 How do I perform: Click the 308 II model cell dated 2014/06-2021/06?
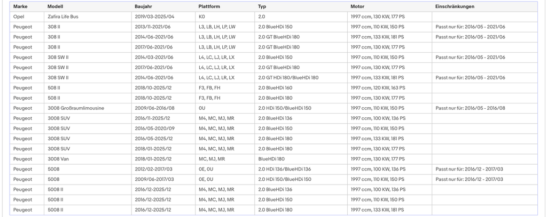(88, 37)
